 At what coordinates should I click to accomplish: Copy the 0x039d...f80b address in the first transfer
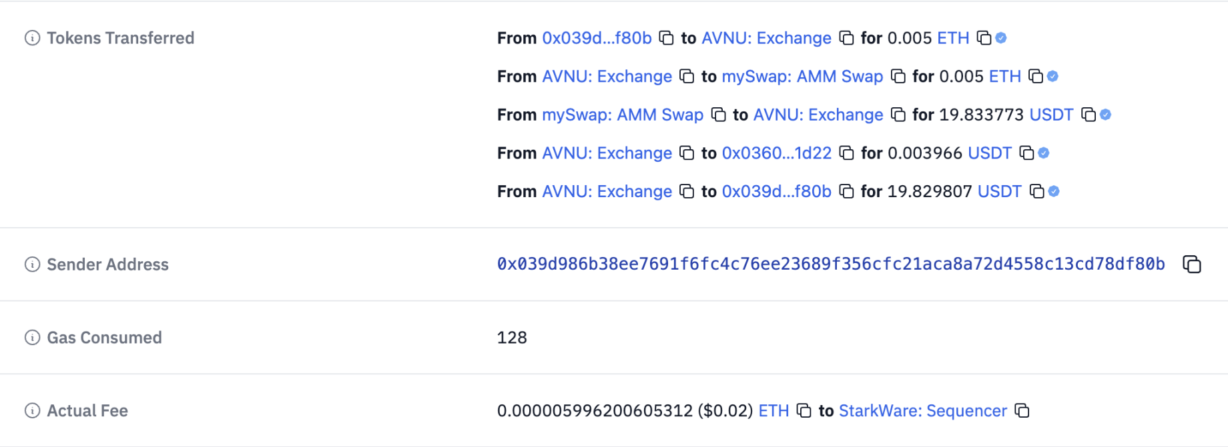coord(666,38)
